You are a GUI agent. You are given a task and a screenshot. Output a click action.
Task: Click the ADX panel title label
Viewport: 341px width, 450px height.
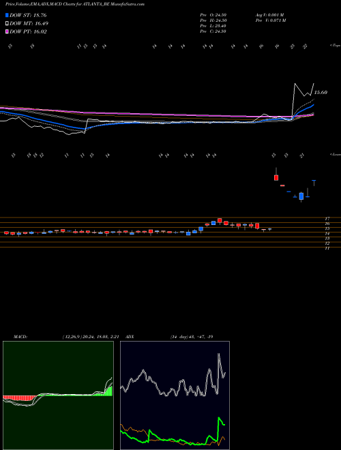130,337
